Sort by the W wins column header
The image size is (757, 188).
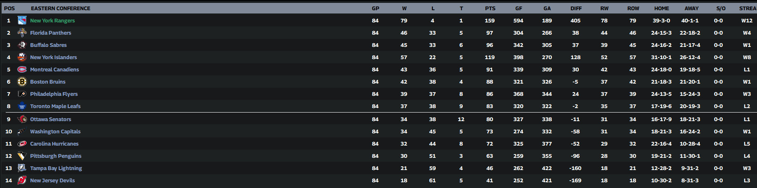click(404, 8)
